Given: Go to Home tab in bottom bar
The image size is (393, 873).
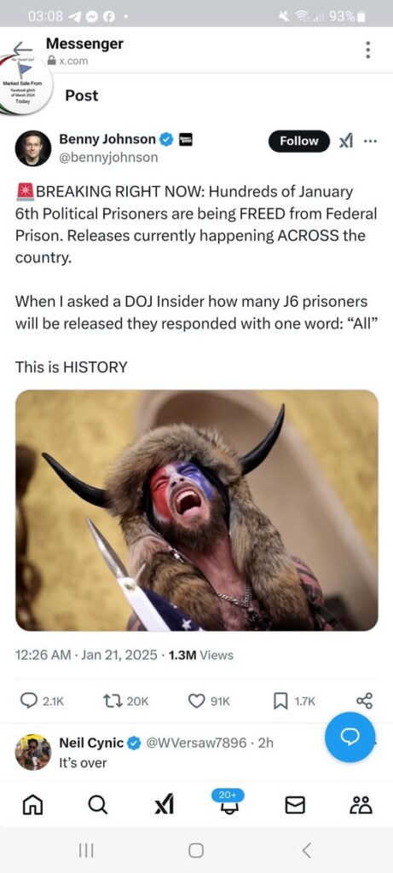Looking at the screenshot, I should (x=32, y=804).
